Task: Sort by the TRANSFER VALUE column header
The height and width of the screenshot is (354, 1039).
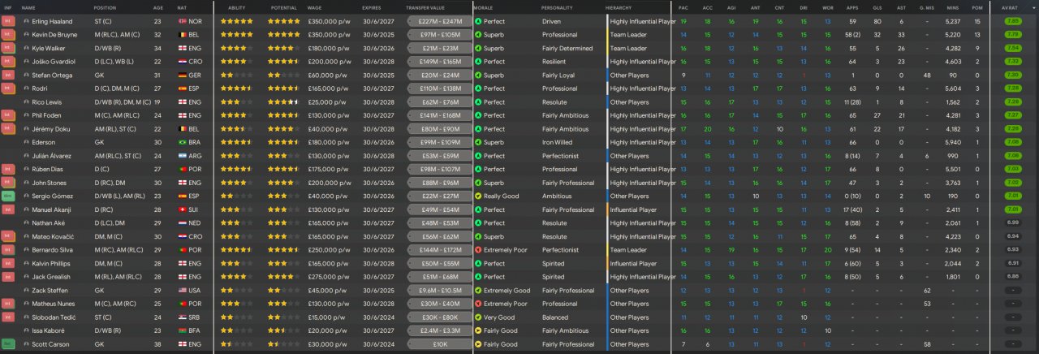Action: click(x=426, y=7)
